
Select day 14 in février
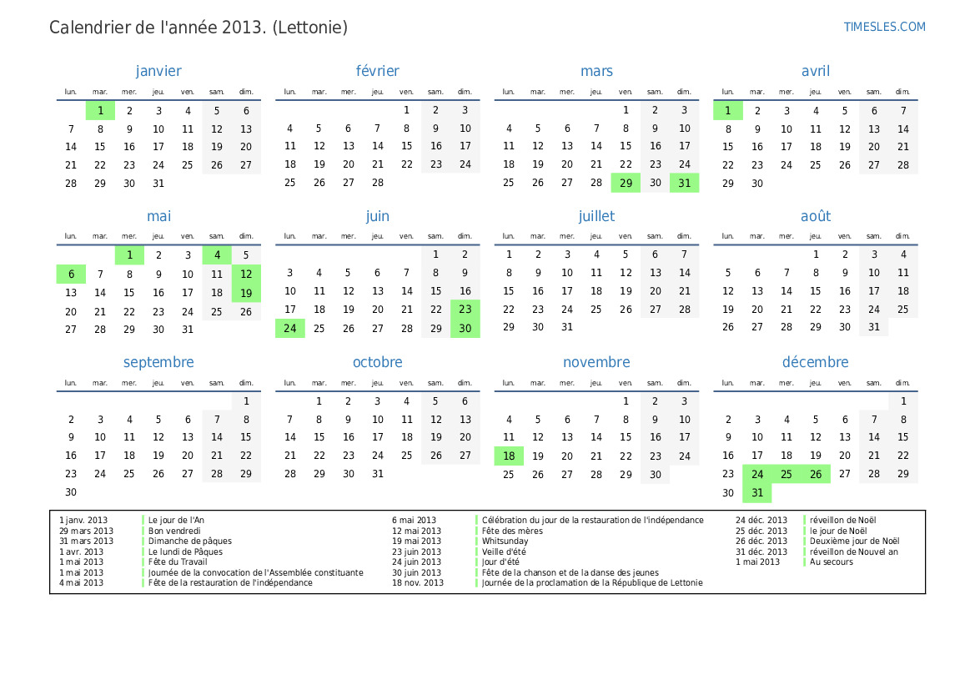pyautogui.click(x=377, y=147)
